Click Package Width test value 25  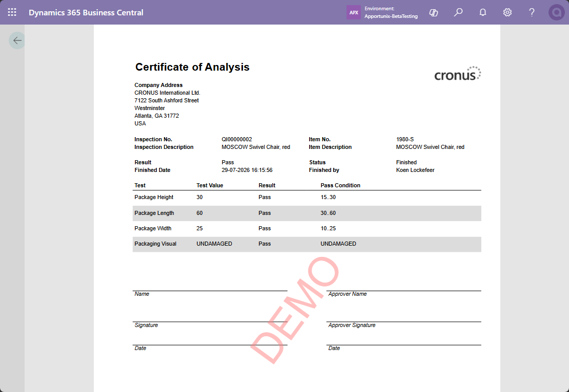199,229
